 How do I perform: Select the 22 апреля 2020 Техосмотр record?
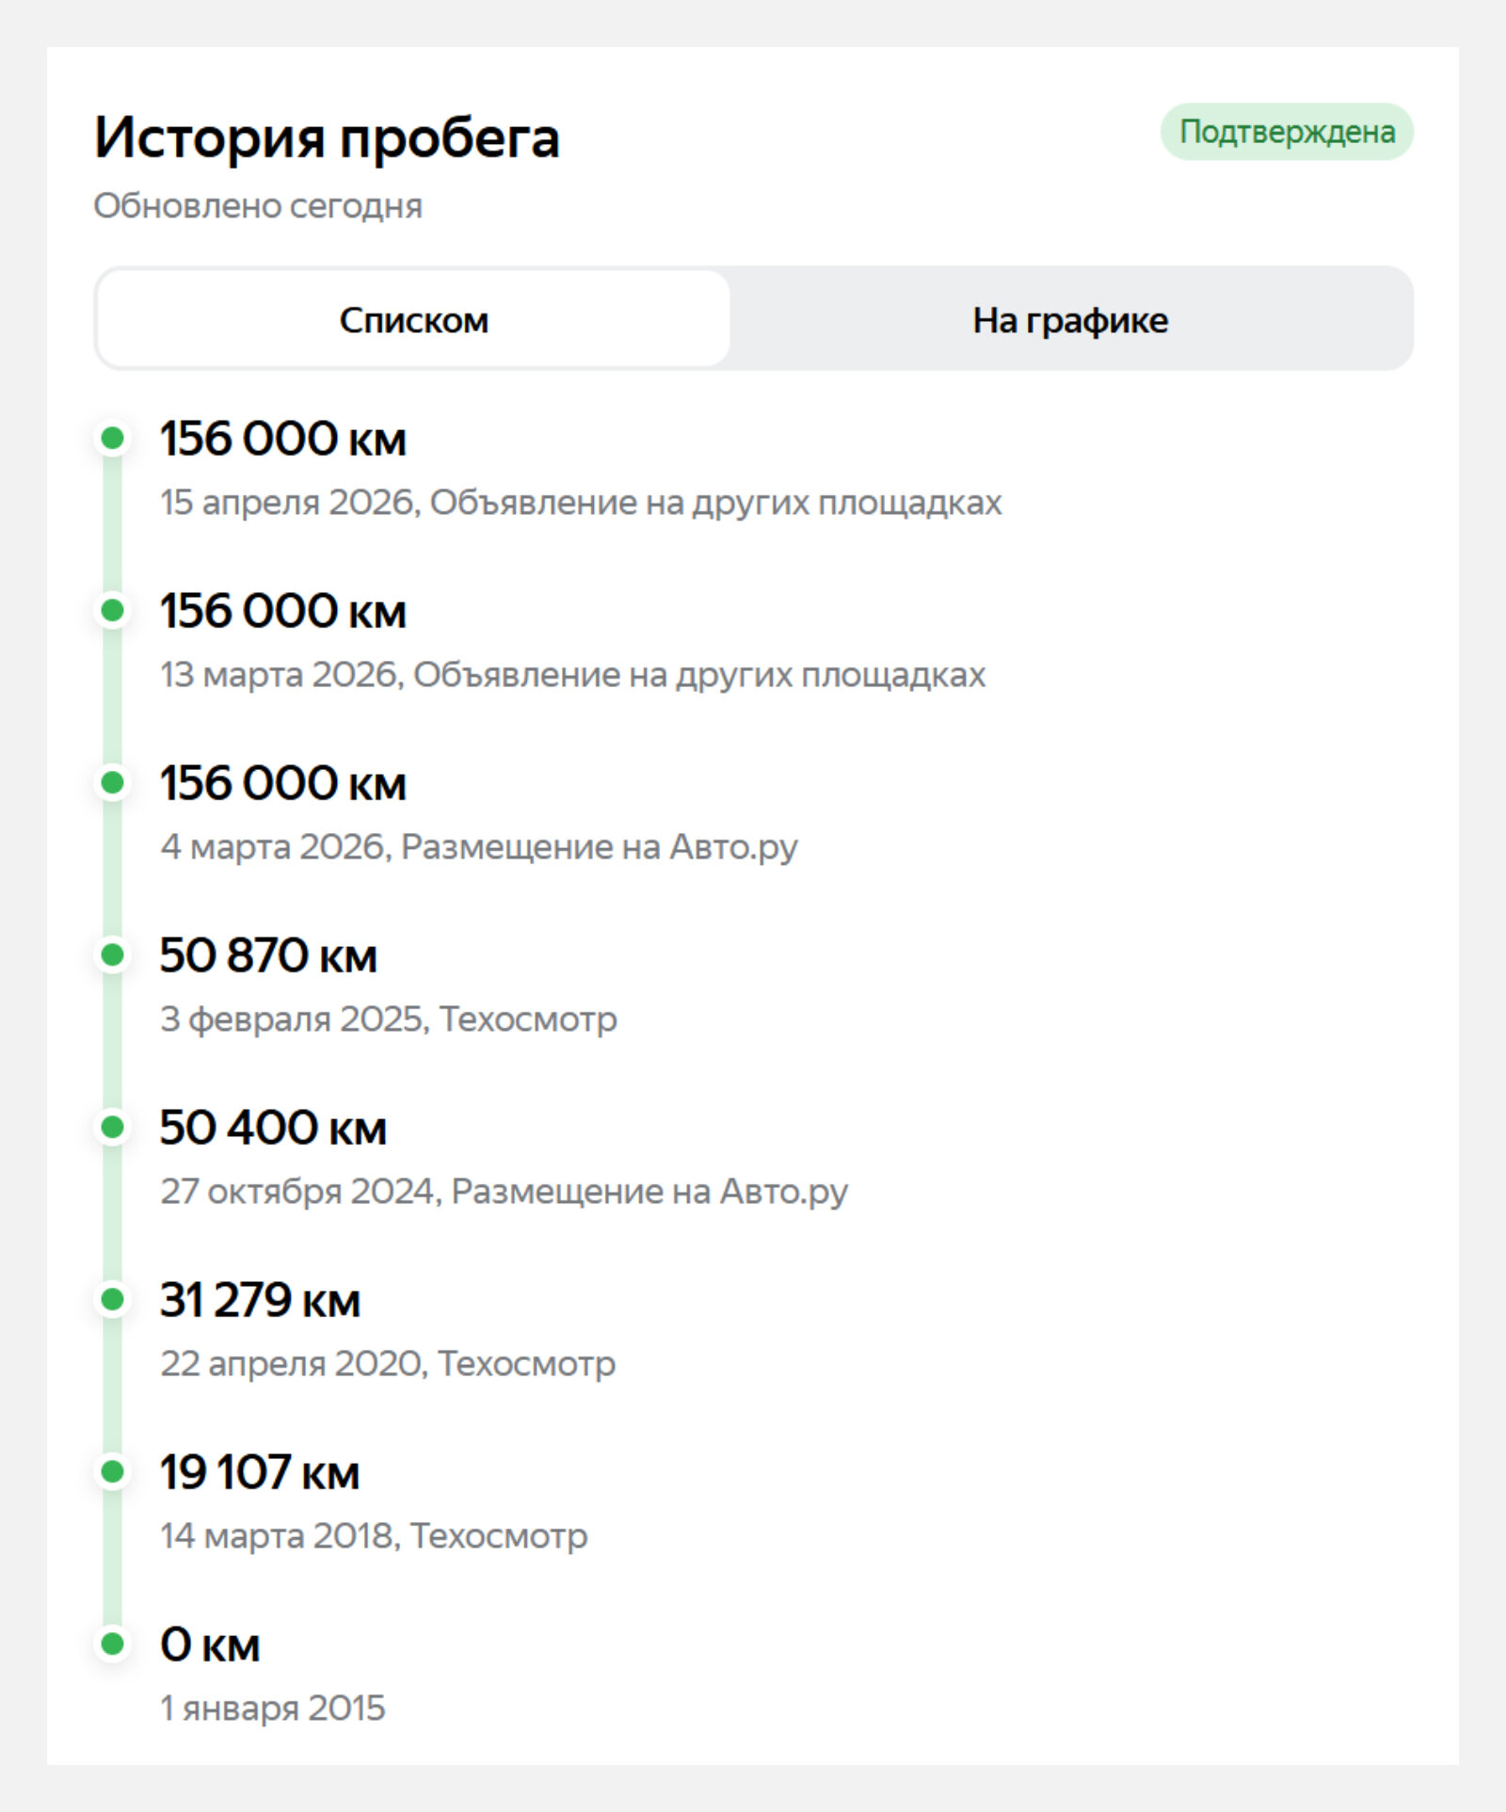388,1363
